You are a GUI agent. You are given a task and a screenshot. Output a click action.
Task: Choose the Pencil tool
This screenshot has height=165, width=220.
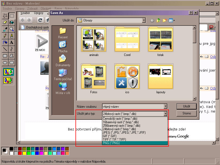tap(5, 36)
